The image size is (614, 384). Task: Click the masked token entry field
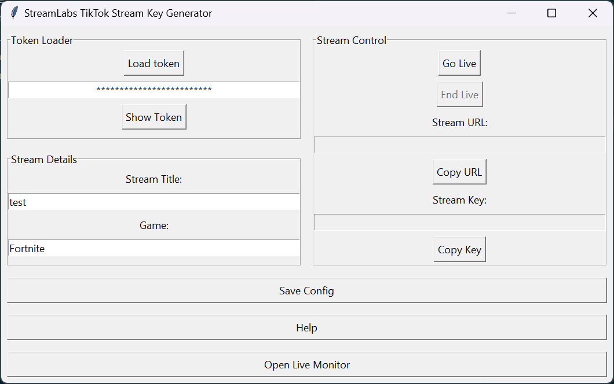click(153, 90)
